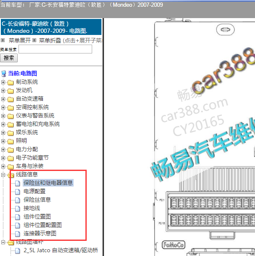The height and width of the screenshot is (256, 255).
Task: Click the 电力分配 folder icon
Action: pos(11,150)
